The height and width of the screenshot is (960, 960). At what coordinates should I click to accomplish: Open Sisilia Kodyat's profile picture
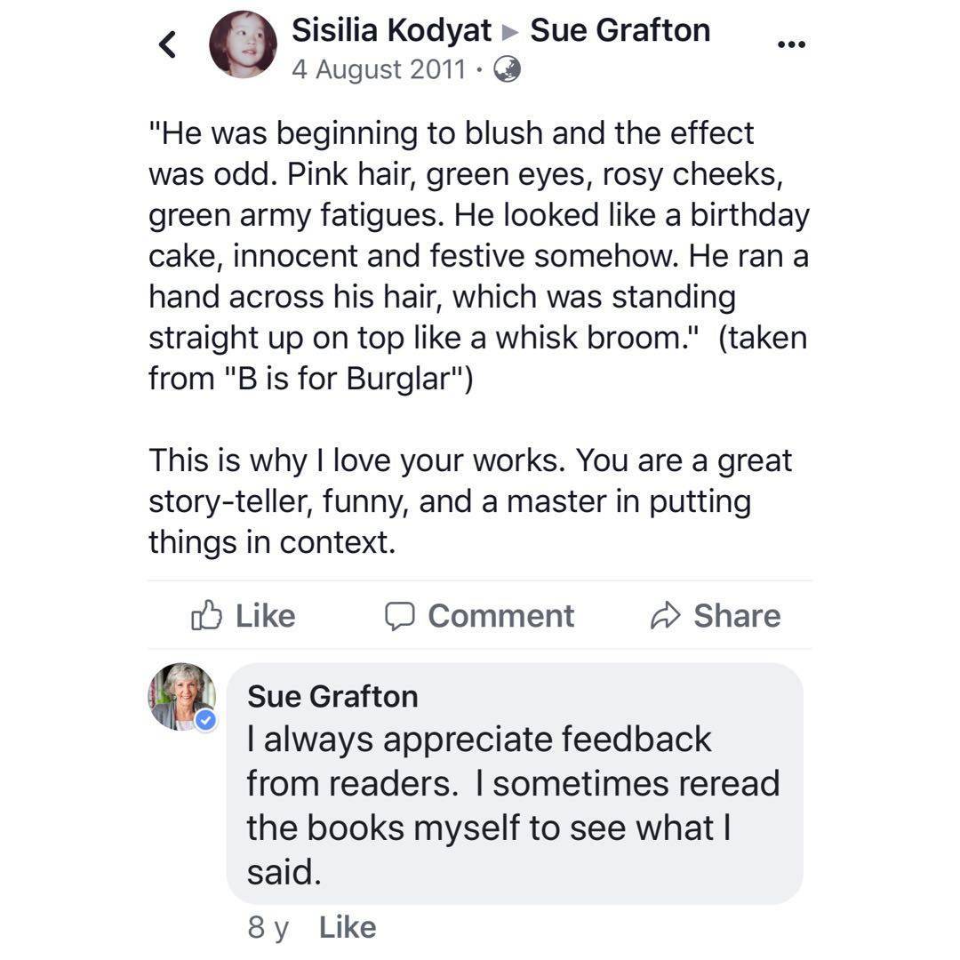(x=243, y=44)
